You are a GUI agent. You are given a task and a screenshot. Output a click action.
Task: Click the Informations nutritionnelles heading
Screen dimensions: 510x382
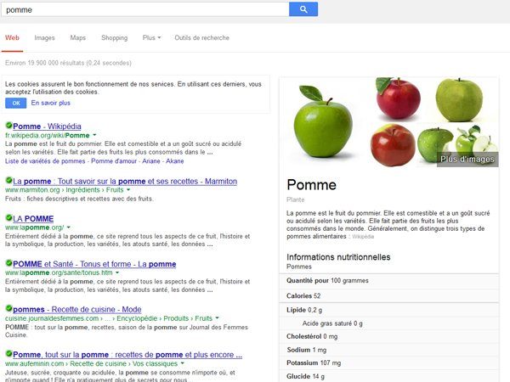point(338,257)
